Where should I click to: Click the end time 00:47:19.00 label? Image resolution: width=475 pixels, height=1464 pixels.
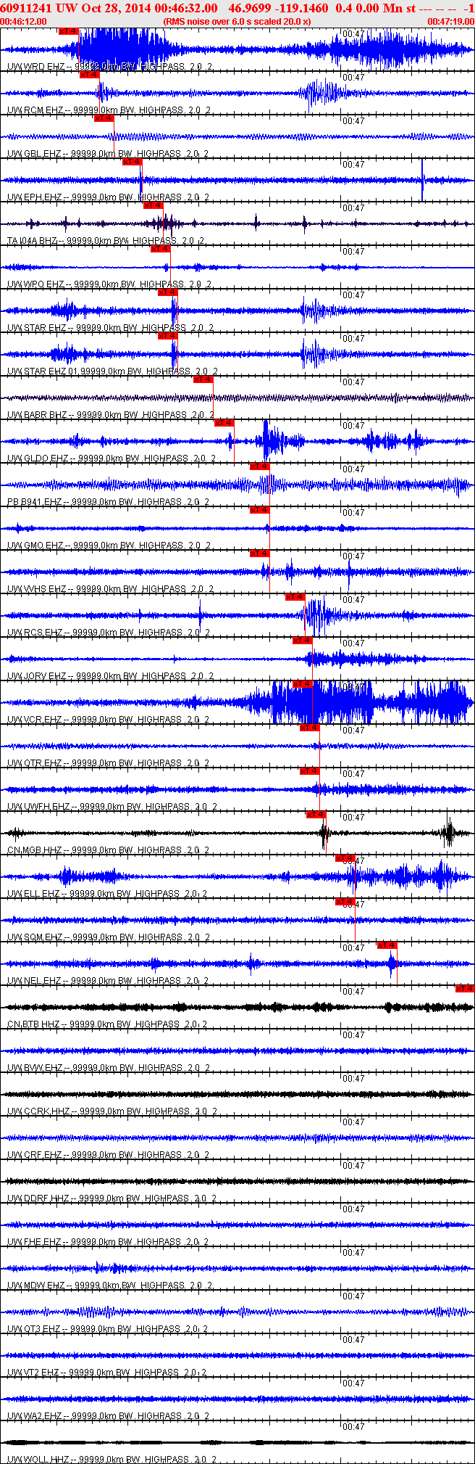pos(450,22)
